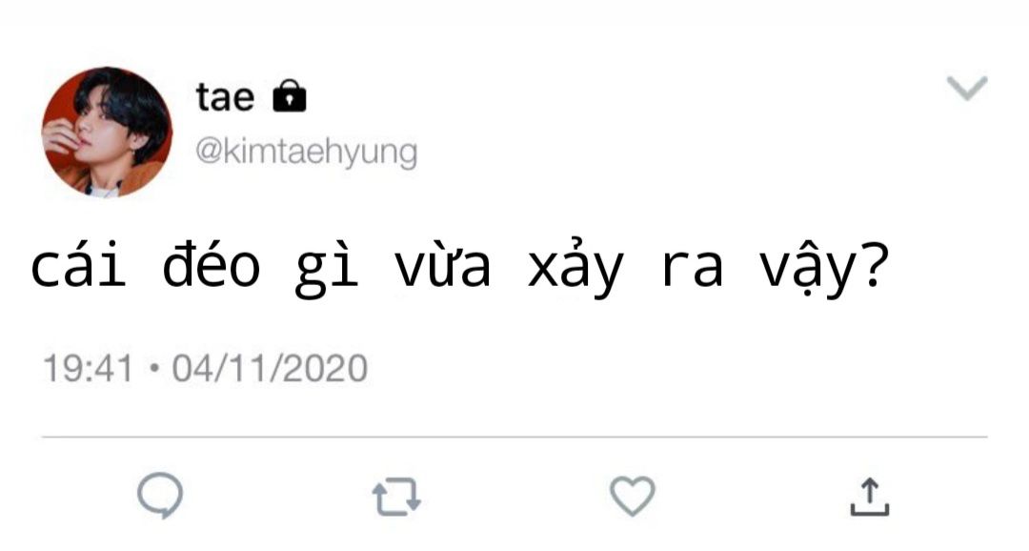Click the word xảy in the tweet
The height and width of the screenshot is (551, 1029).
tap(575, 268)
